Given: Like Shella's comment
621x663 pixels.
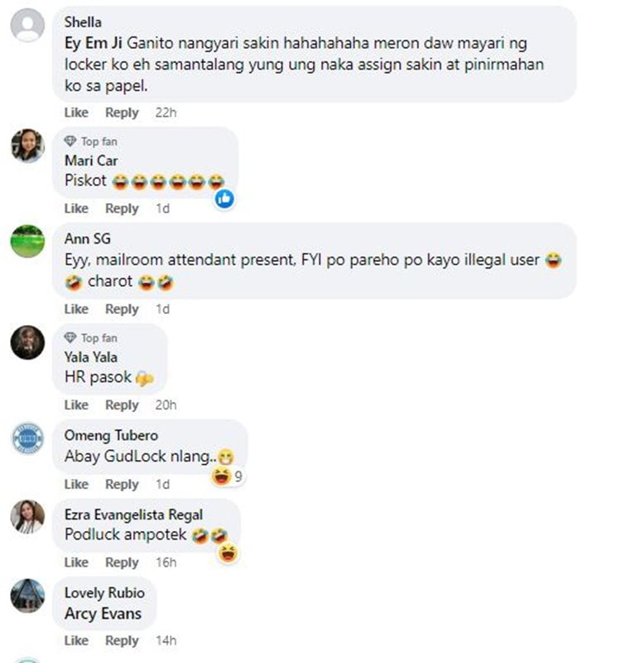Looking at the screenshot, I should tap(76, 113).
